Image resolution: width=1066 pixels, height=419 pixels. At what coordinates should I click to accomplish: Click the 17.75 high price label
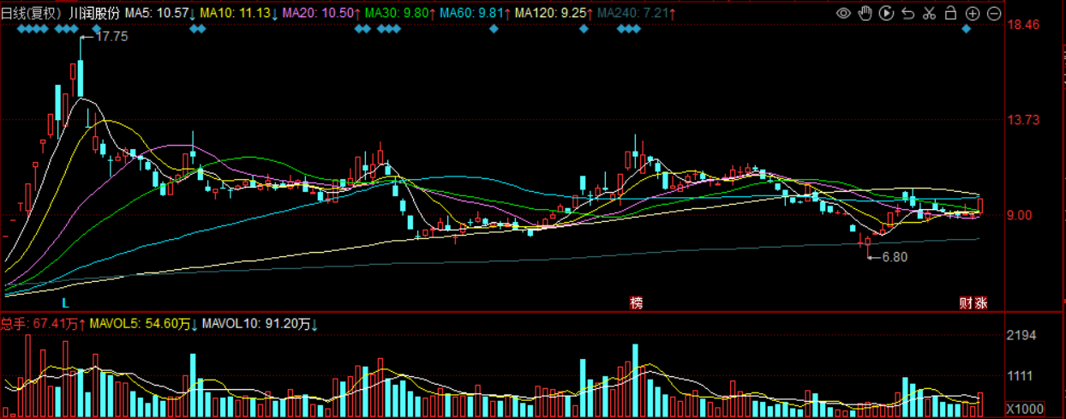111,37
